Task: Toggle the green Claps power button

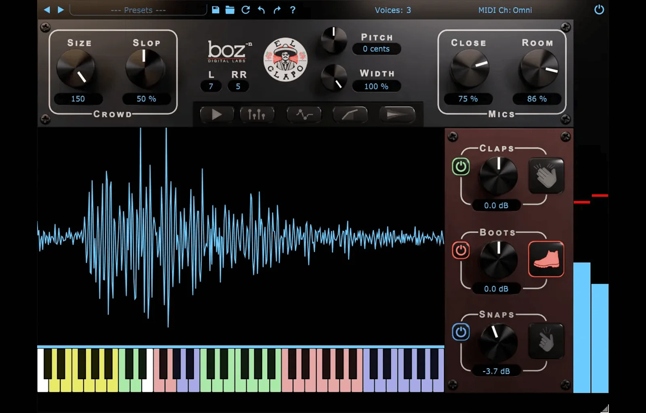Action: pos(461,166)
